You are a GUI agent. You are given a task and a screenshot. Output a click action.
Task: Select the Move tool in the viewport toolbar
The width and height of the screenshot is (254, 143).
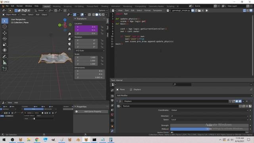click(4, 33)
